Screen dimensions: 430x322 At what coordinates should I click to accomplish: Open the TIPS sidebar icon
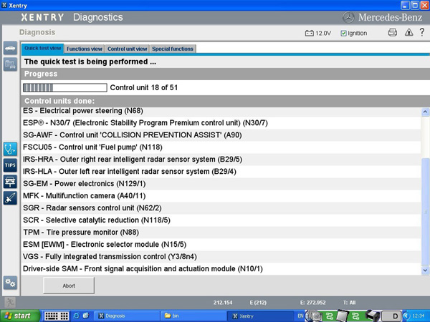[10, 165]
